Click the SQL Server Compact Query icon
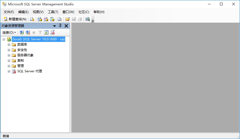Image resolution: width=240 pixels, height=139 pixels. 60,19
